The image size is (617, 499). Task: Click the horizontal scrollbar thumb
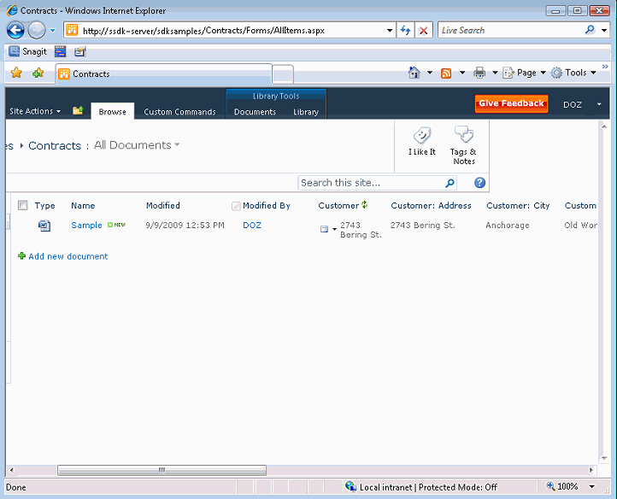tap(162, 470)
